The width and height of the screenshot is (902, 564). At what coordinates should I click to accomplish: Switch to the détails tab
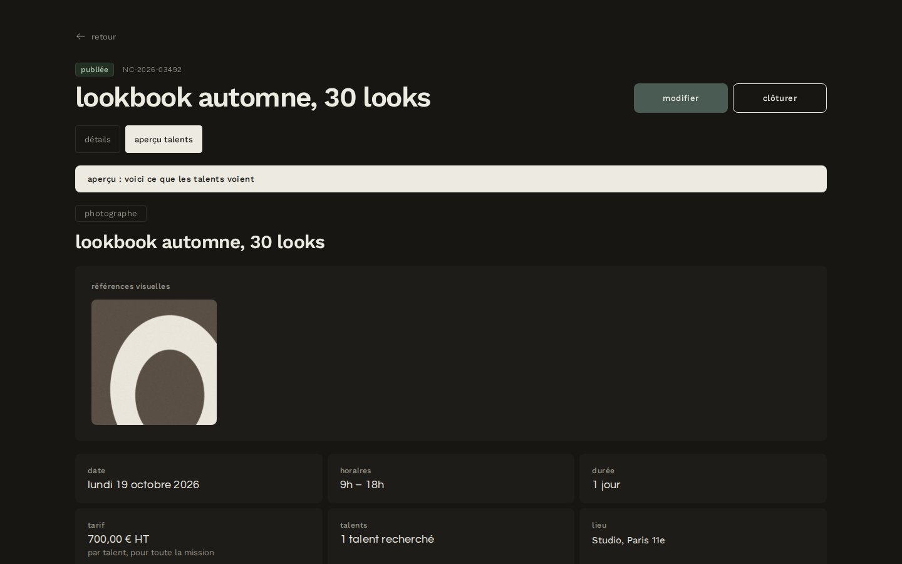[98, 139]
